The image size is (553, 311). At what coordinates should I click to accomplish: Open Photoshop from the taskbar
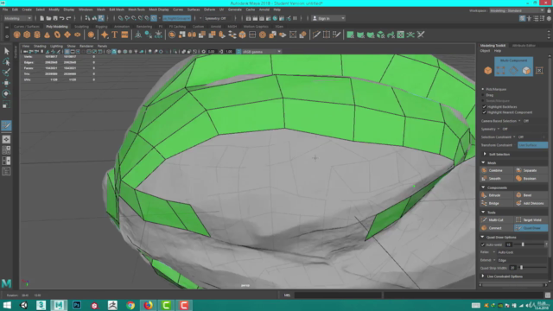77,305
